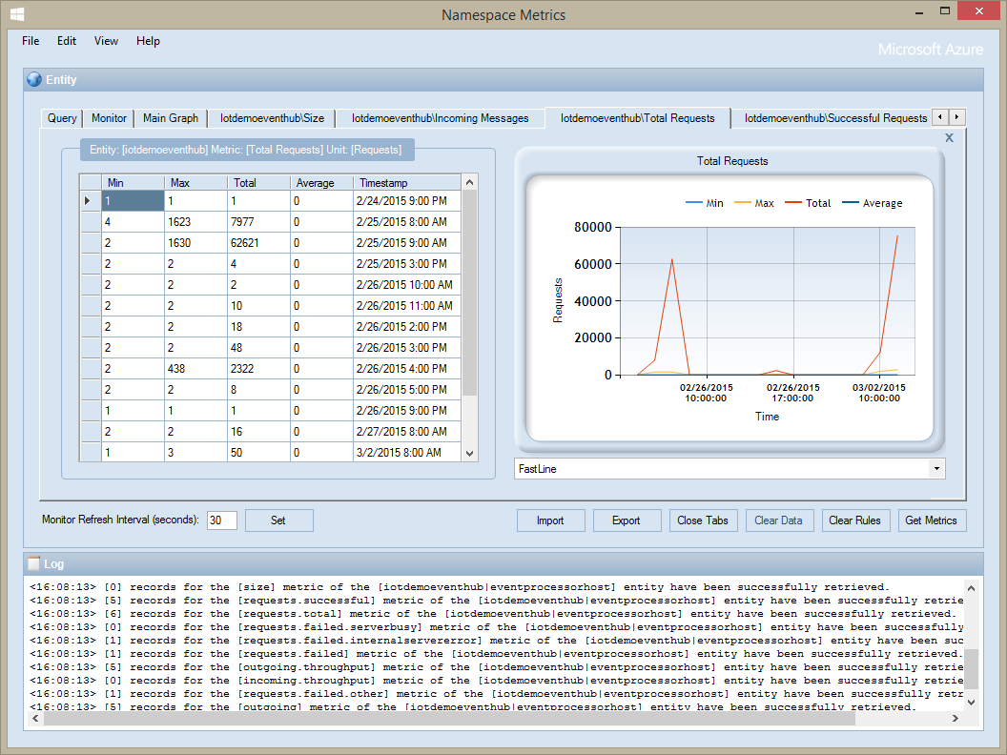Click the metrics table scroll down arrow

[469, 453]
